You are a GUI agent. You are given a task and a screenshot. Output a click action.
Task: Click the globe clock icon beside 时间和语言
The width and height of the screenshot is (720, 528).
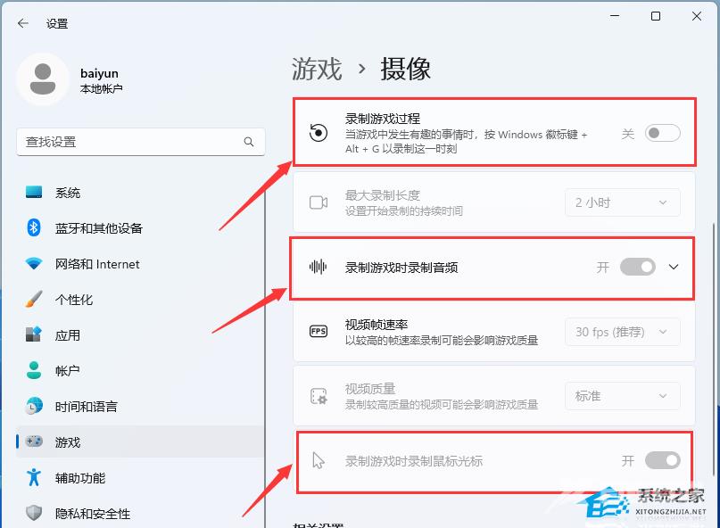coord(34,406)
